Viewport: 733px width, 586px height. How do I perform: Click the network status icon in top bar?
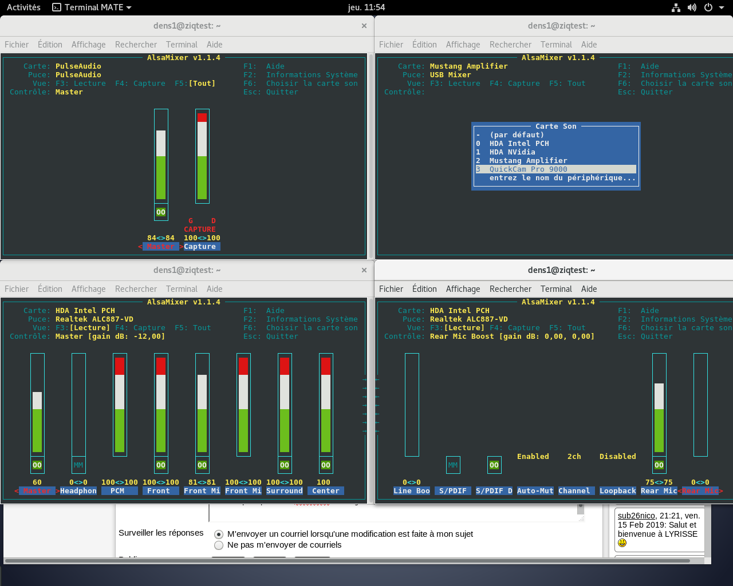676,7
